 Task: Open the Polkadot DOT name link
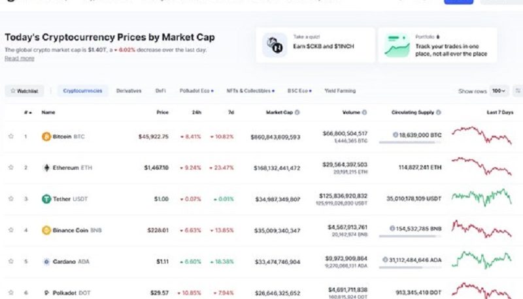pos(72,292)
